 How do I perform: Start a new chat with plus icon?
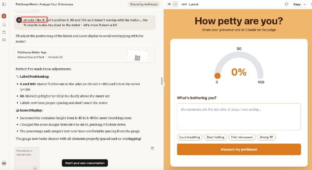4,16
